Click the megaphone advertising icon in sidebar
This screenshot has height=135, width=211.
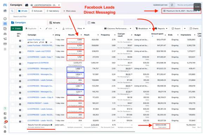pyautogui.click(x=5, y=39)
